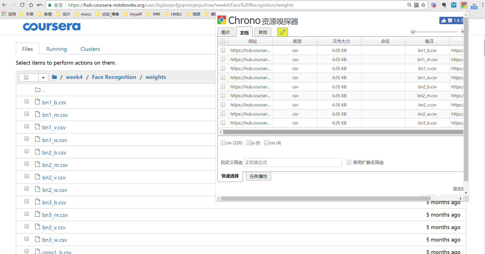Bookmark this page with the star icon
485x254 pixels.
[x=423, y=5]
